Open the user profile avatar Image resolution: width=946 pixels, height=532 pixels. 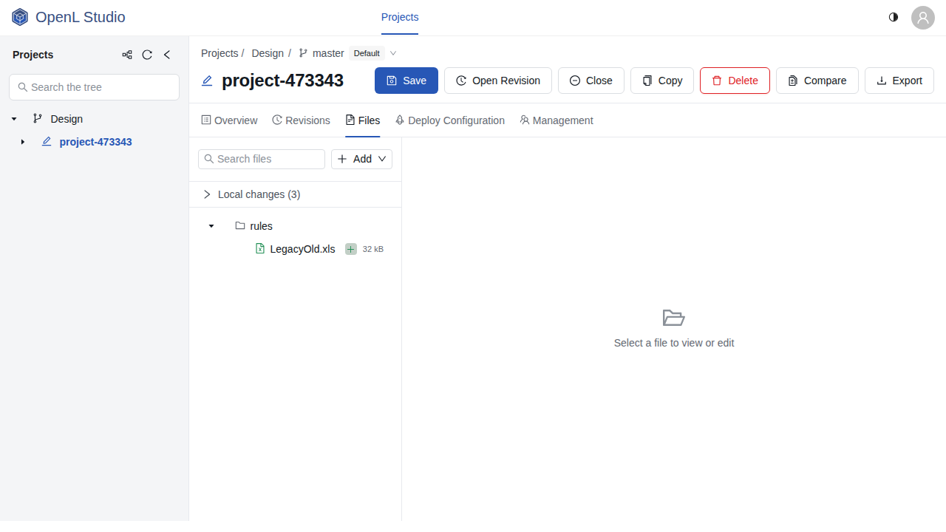tap(923, 18)
